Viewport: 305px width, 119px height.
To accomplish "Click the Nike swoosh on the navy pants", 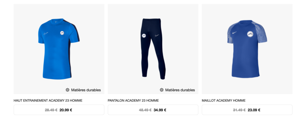I will [157, 35].
